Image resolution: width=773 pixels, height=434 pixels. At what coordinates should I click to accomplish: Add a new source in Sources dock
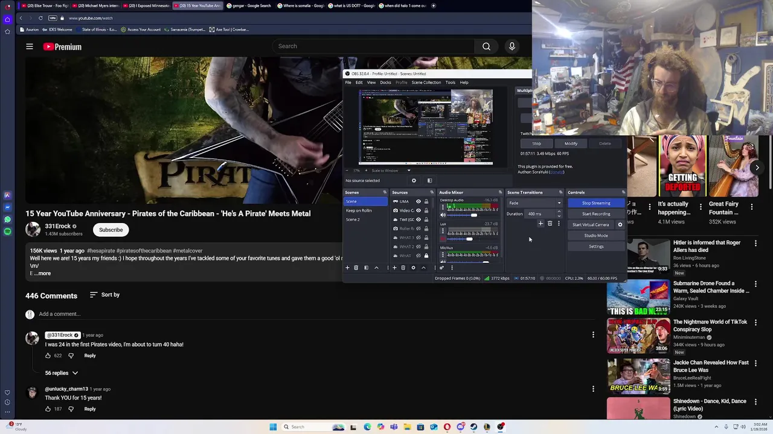coord(394,268)
